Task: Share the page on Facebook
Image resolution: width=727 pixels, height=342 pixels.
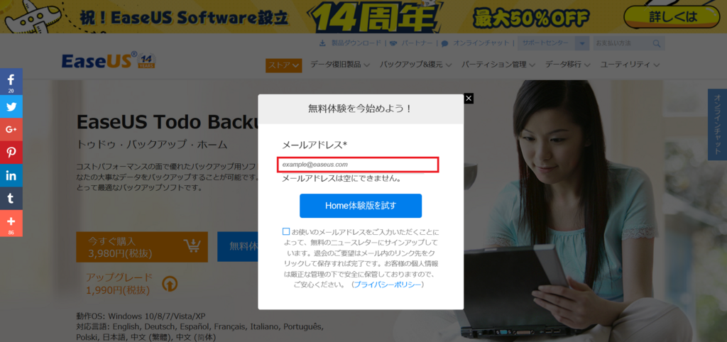Action: (11, 82)
